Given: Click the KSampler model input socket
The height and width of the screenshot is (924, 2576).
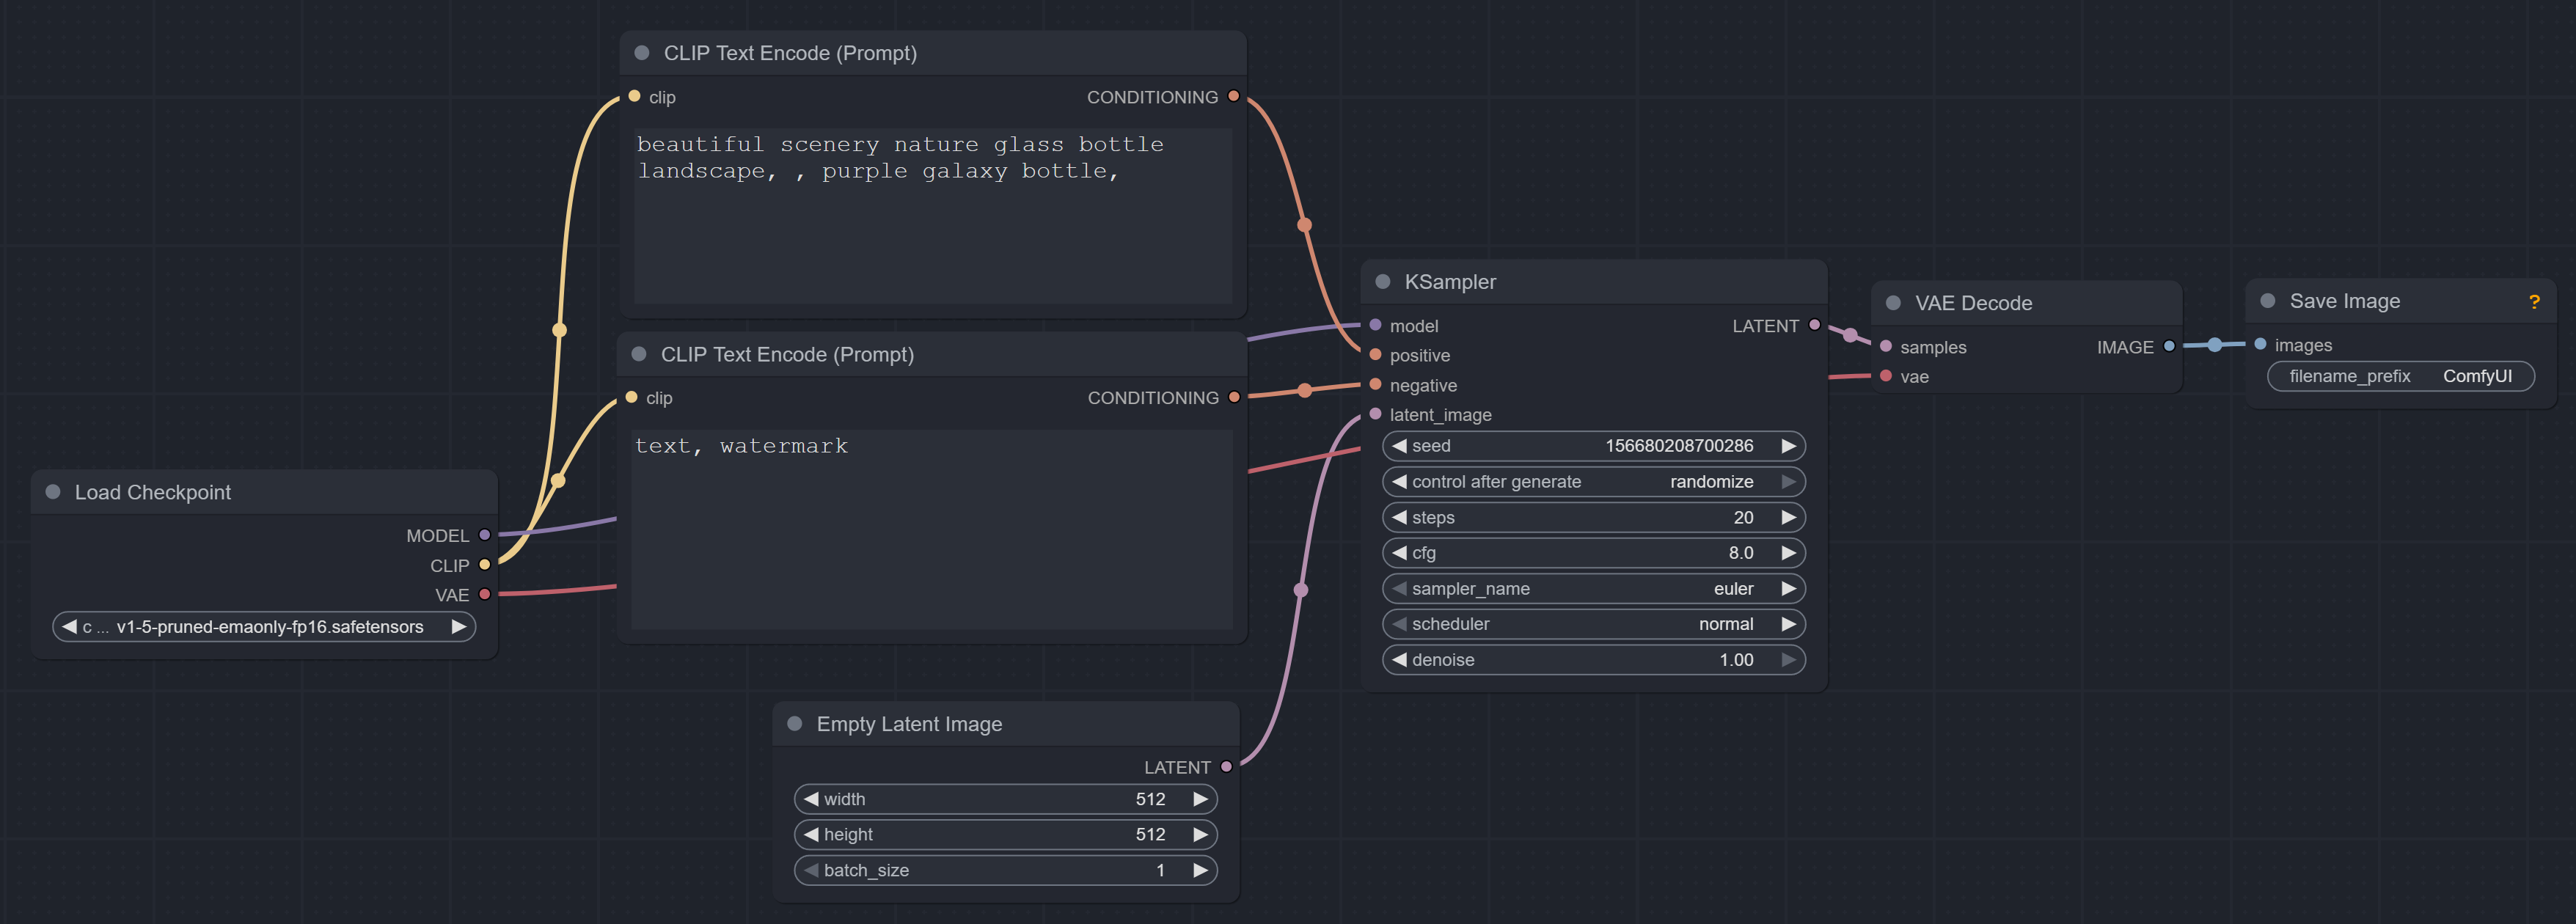Looking at the screenshot, I should 1375,325.
